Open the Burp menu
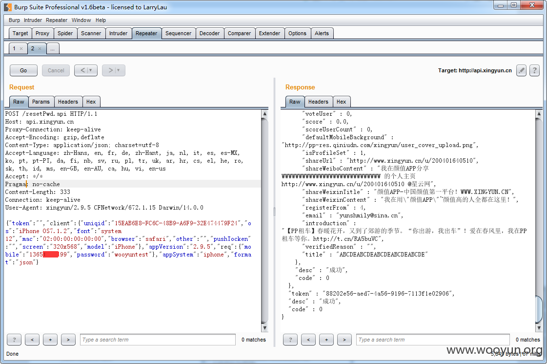The image size is (547, 364). pos(14,20)
